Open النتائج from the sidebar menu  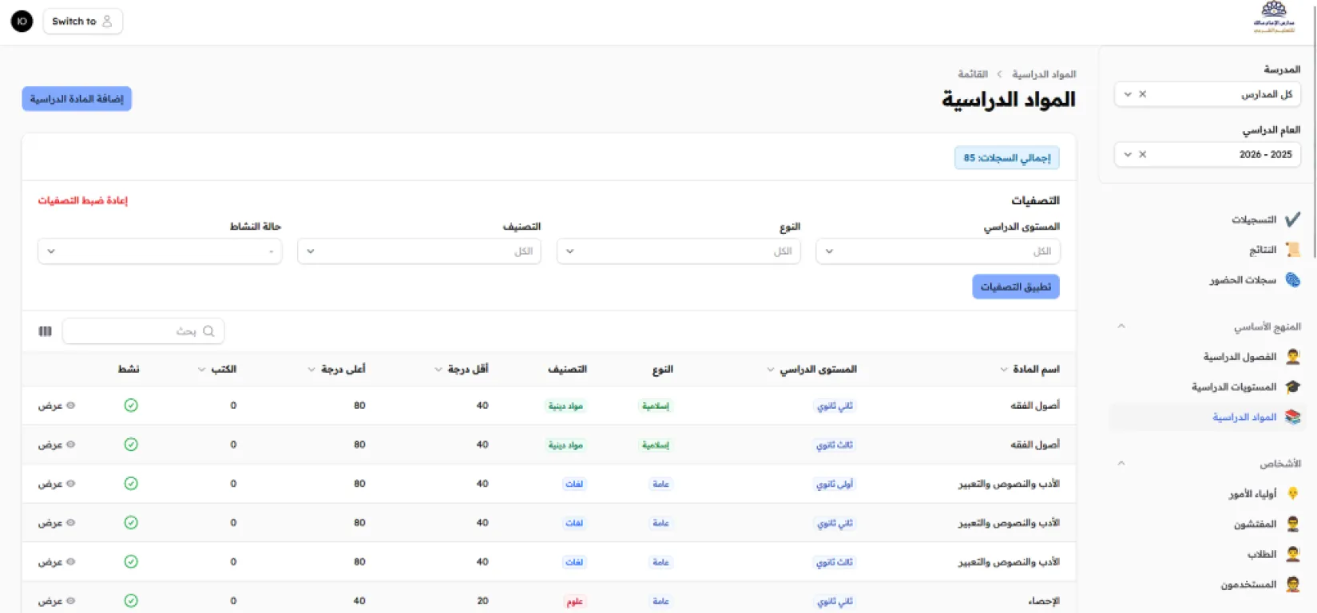click(1263, 250)
